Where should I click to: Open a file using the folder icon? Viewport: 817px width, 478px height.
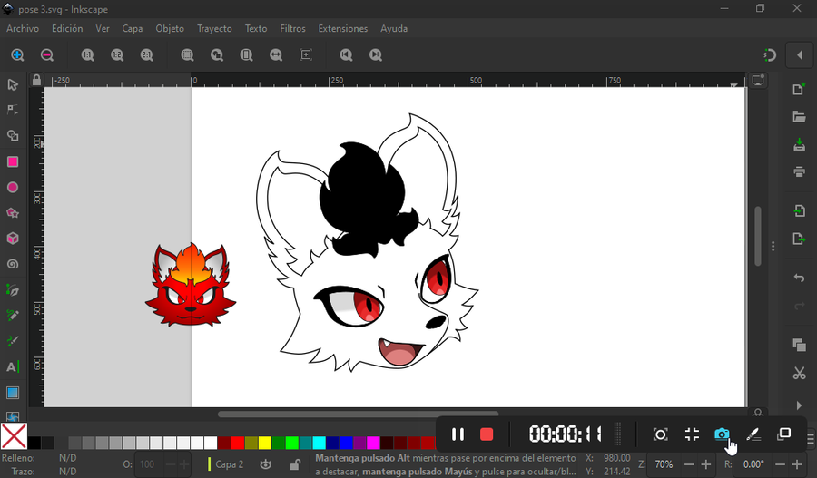click(799, 116)
